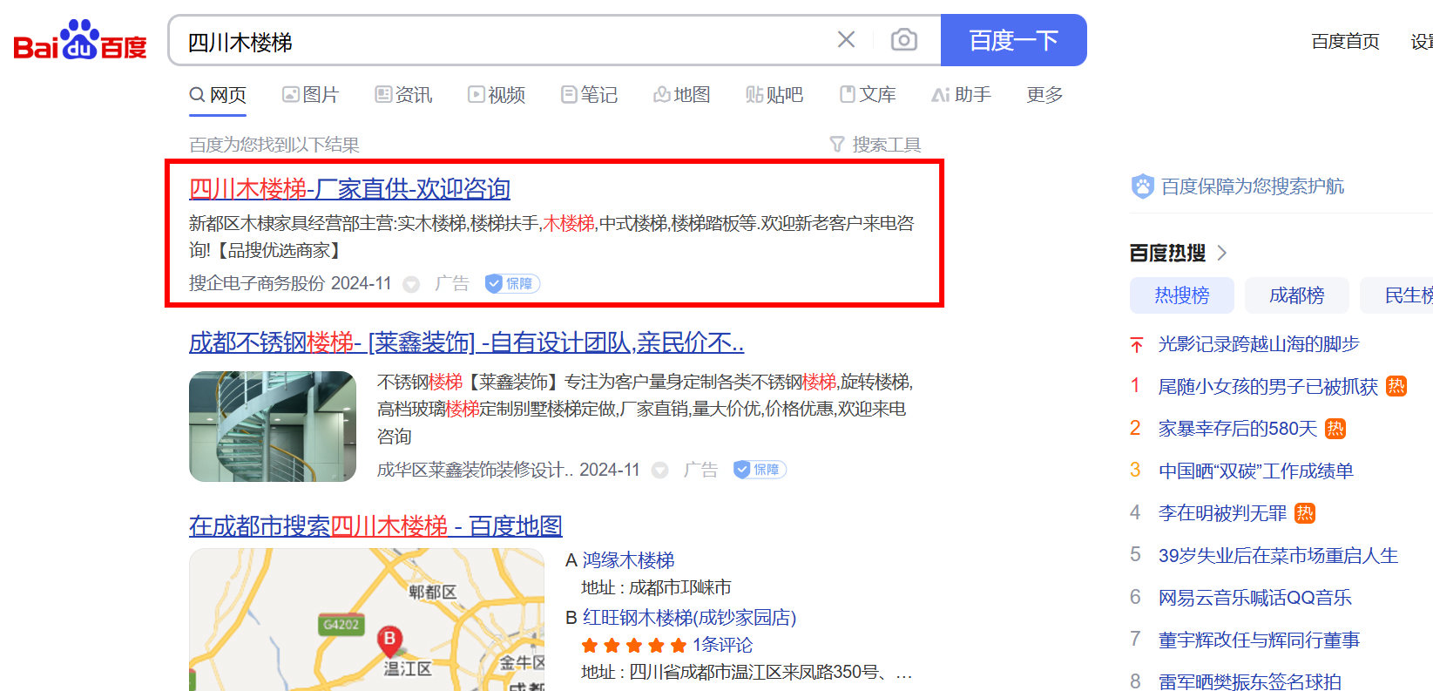Screen dimensions: 1433x691
Task: Click the 保障 badge on first ad
Action: (x=512, y=283)
